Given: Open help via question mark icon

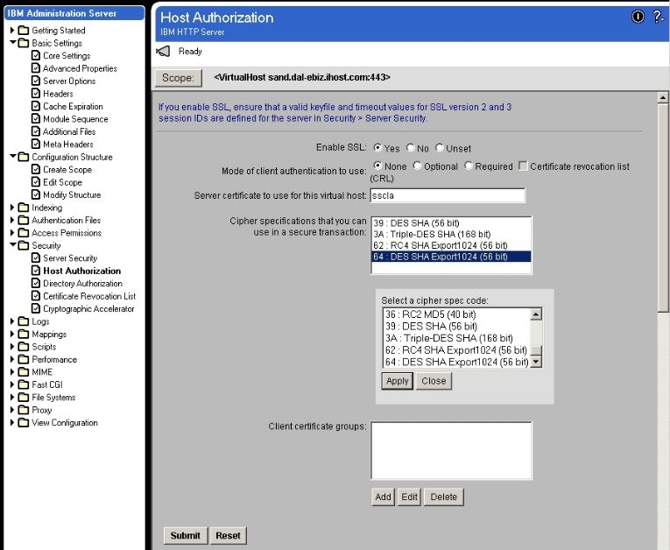Looking at the screenshot, I should click(x=658, y=17).
